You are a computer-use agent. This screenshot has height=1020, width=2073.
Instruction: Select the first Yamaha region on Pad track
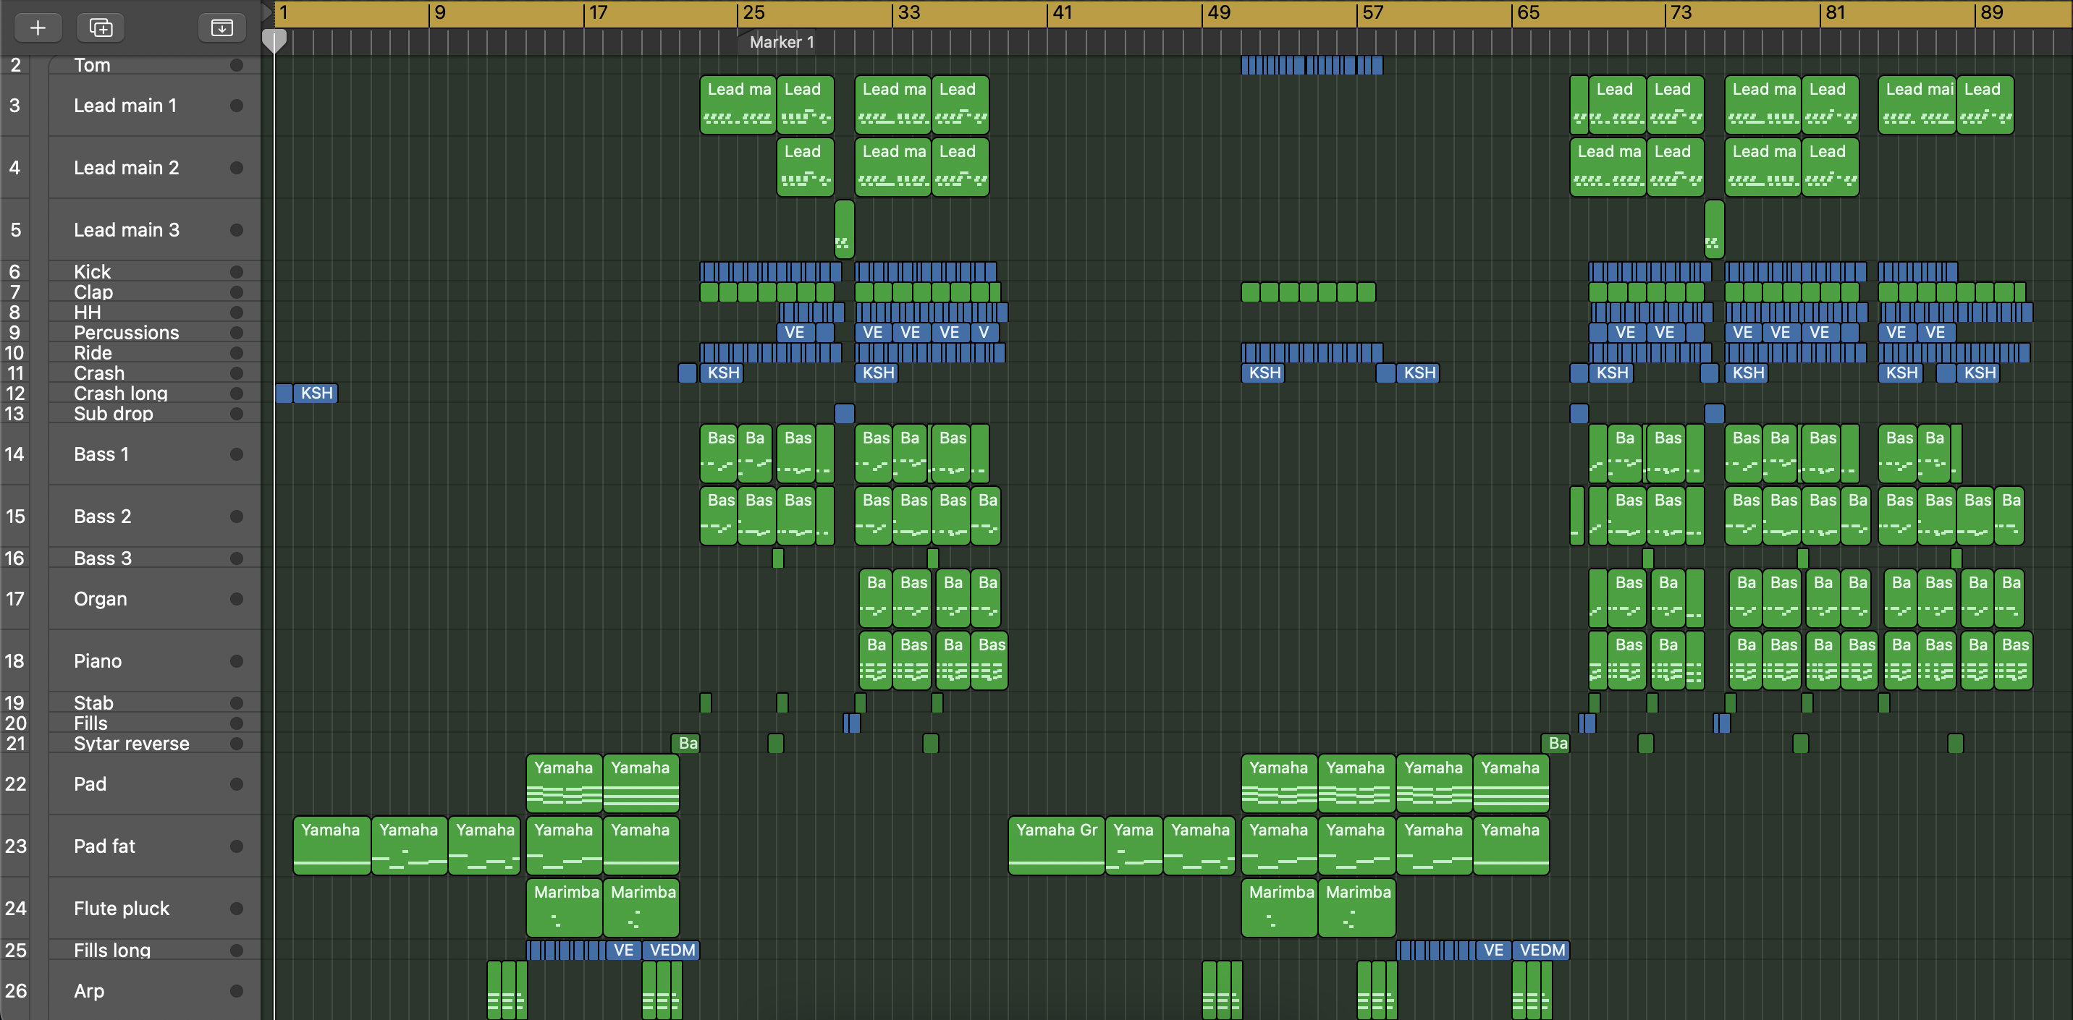coord(564,783)
